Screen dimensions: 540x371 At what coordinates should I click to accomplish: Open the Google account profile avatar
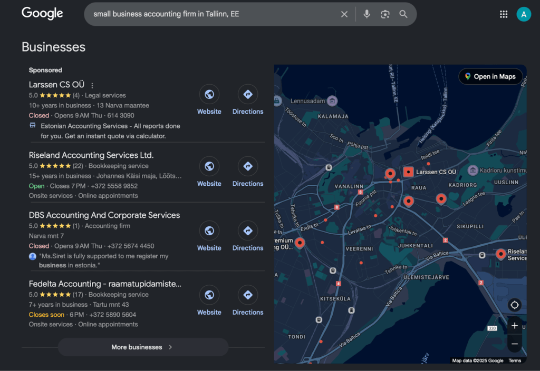[x=523, y=14]
